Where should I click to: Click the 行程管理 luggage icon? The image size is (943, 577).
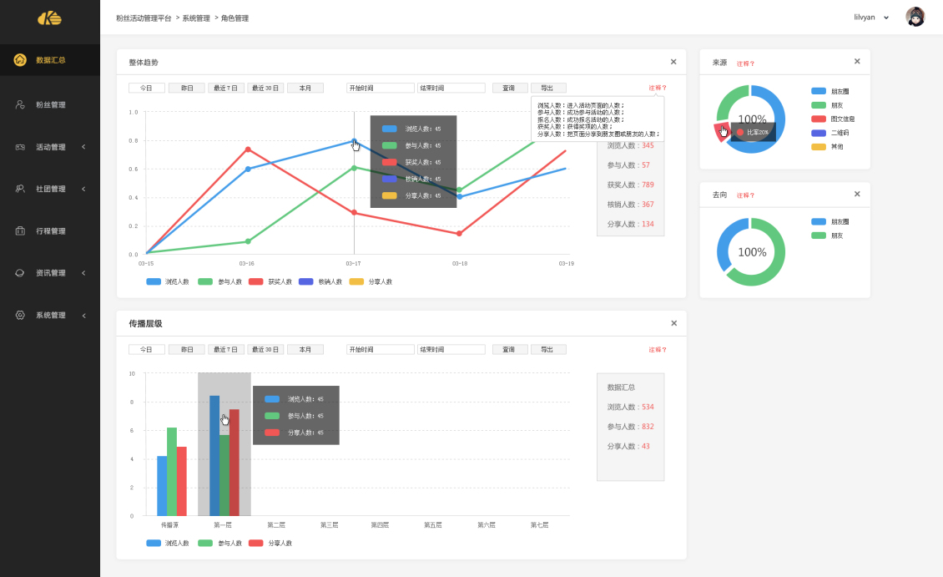(x=20, y=231)
